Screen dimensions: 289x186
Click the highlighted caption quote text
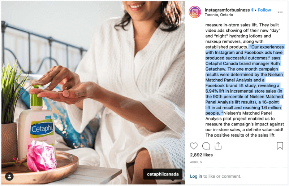[x=244, y=80]
